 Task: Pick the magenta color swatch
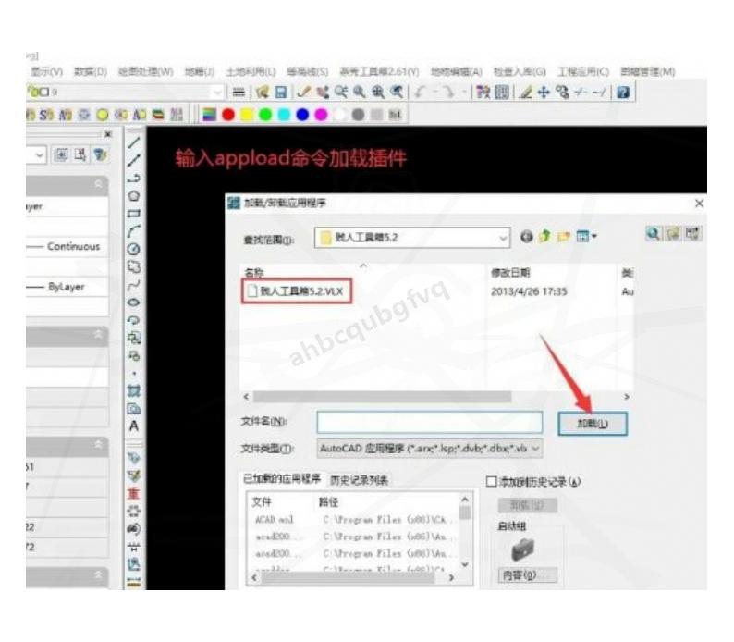tap(321, 115)
